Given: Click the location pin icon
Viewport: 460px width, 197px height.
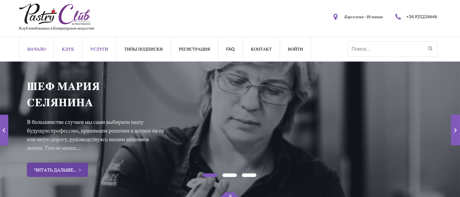Looking at the screenshot, I should pyautogui.click(x=335, y=17).
